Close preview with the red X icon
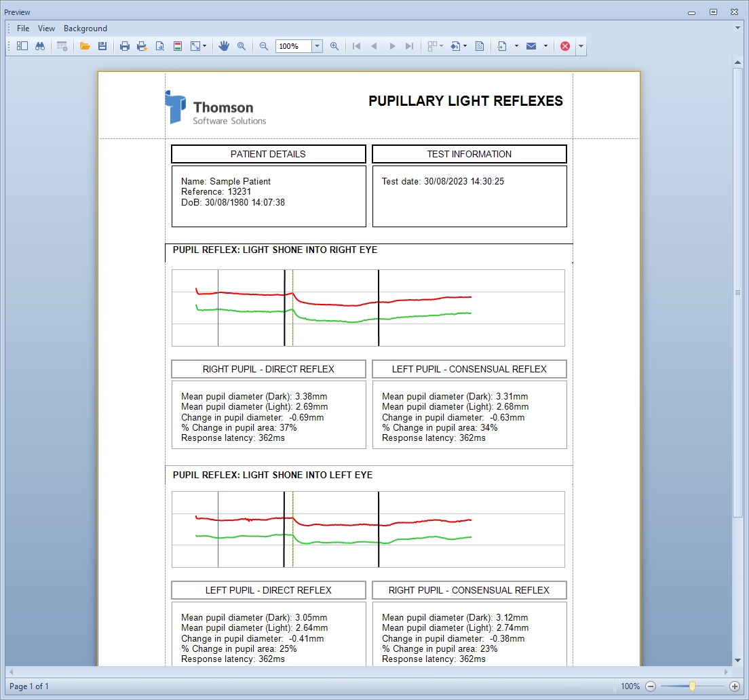 [565, 46]
